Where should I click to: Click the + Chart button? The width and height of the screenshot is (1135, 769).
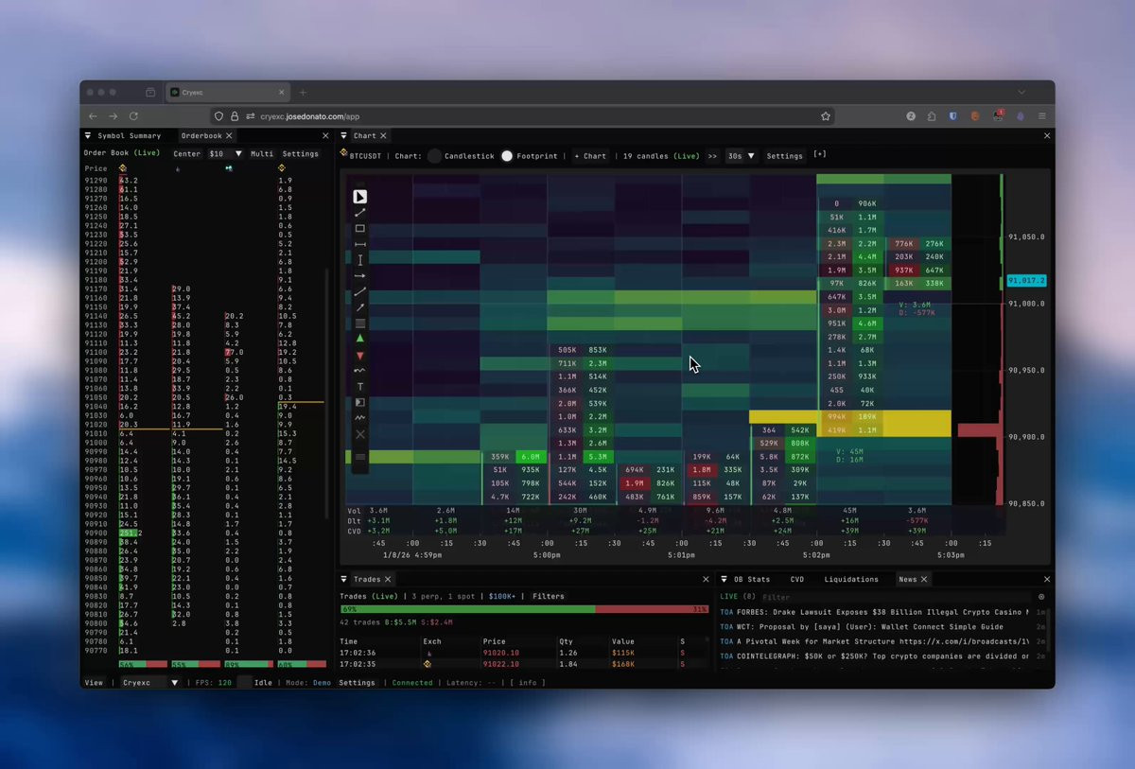(591, 156)
